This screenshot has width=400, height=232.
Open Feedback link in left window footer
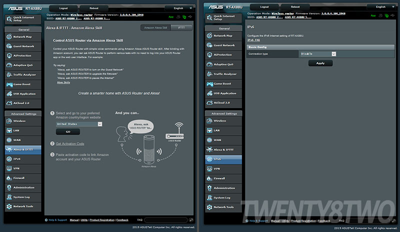pos(122,220)
